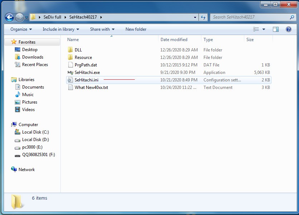Click the Back navigation arrow
Image resolution: width=299 pixels, height=215 pixels.
[10, 17]
